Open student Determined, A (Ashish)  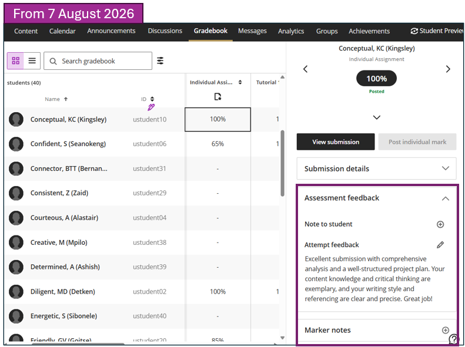pos(65,267)
